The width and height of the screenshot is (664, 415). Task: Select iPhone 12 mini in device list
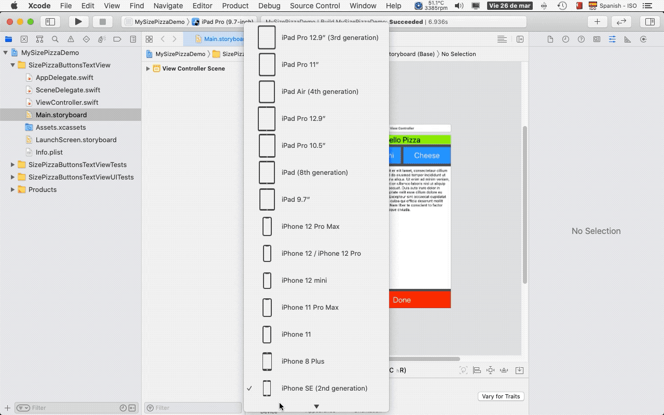click(x=316, y=280)
